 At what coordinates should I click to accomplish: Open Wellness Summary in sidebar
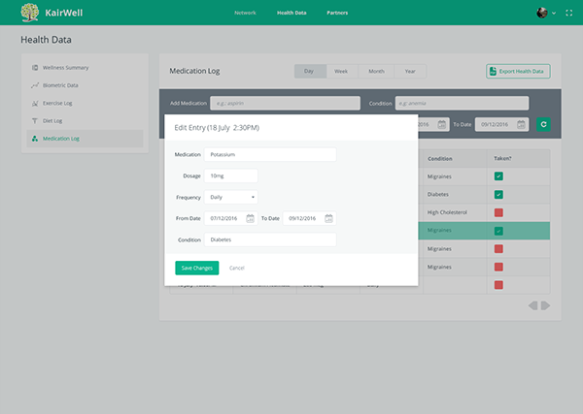[x=65, y=68]
